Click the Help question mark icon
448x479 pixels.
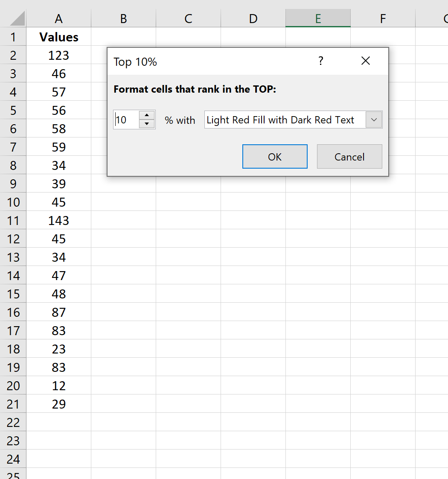coord(320,61)
